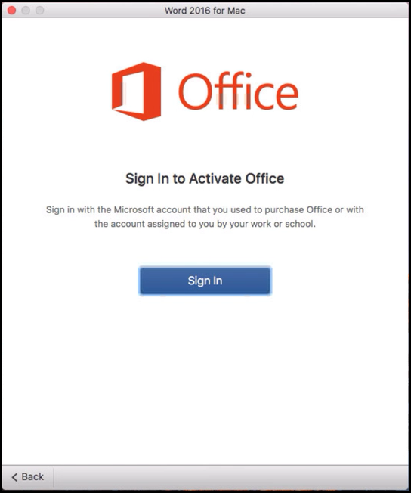Select the Sign In to Activate Office heading
Image resolution: width=411 pixels, height=493 pixels.
click(205, 178)
